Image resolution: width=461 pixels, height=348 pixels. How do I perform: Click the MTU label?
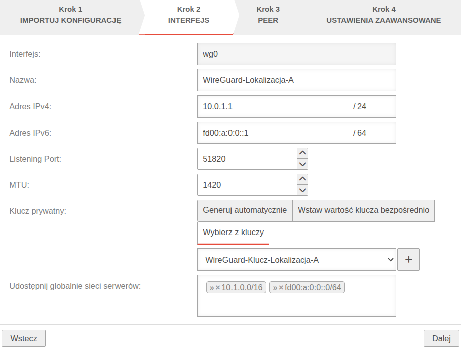(x=19, y=185)
